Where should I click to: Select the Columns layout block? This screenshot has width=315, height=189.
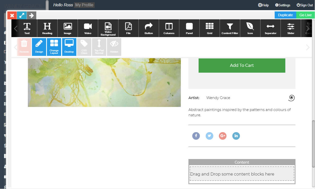coord(169,28)
